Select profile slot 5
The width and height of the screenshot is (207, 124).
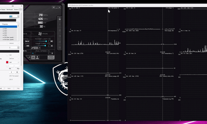click(x=60, y=47)
